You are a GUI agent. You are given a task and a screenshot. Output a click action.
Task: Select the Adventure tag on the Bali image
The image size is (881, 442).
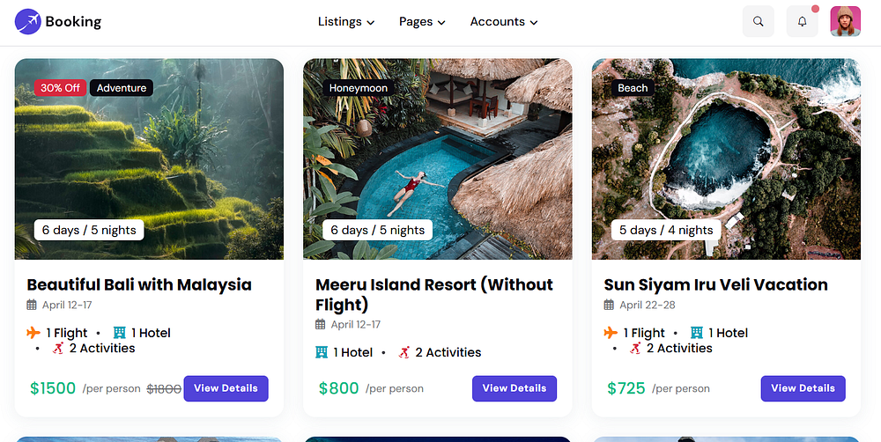122,88
